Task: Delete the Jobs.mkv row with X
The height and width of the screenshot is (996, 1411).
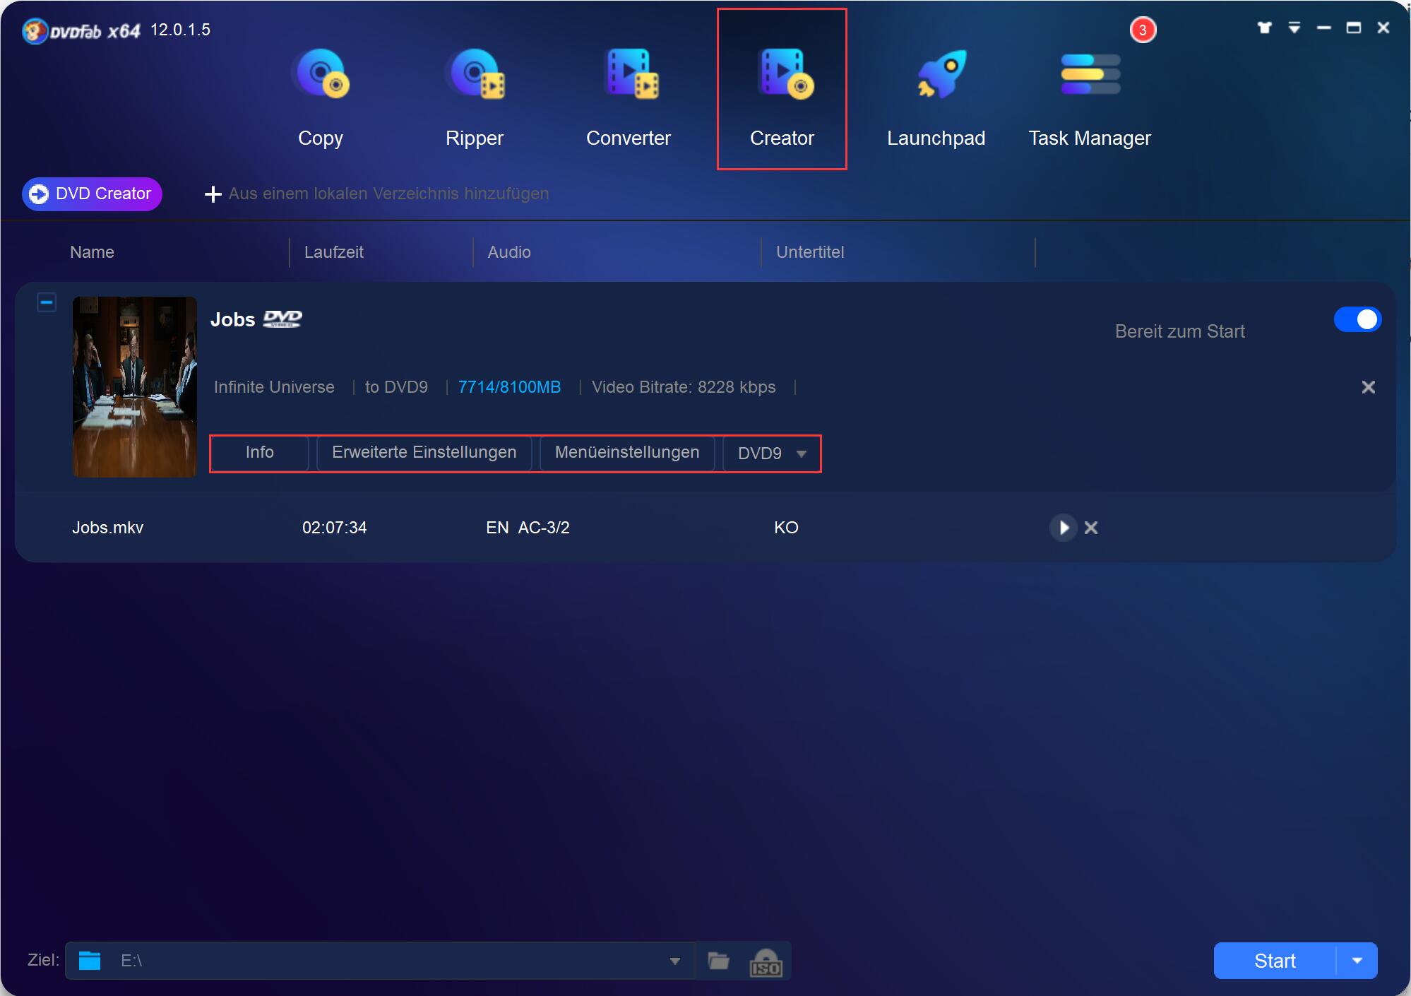Action: (x=1090, y=528)
